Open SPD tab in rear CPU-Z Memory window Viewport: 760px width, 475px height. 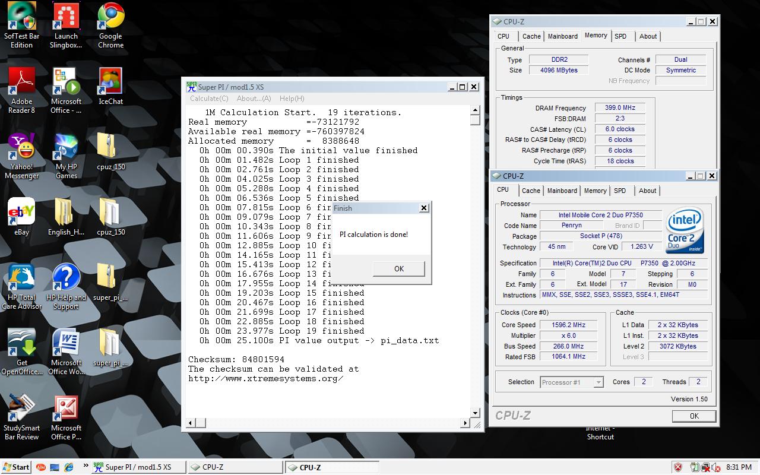click(x=620, y=36)
